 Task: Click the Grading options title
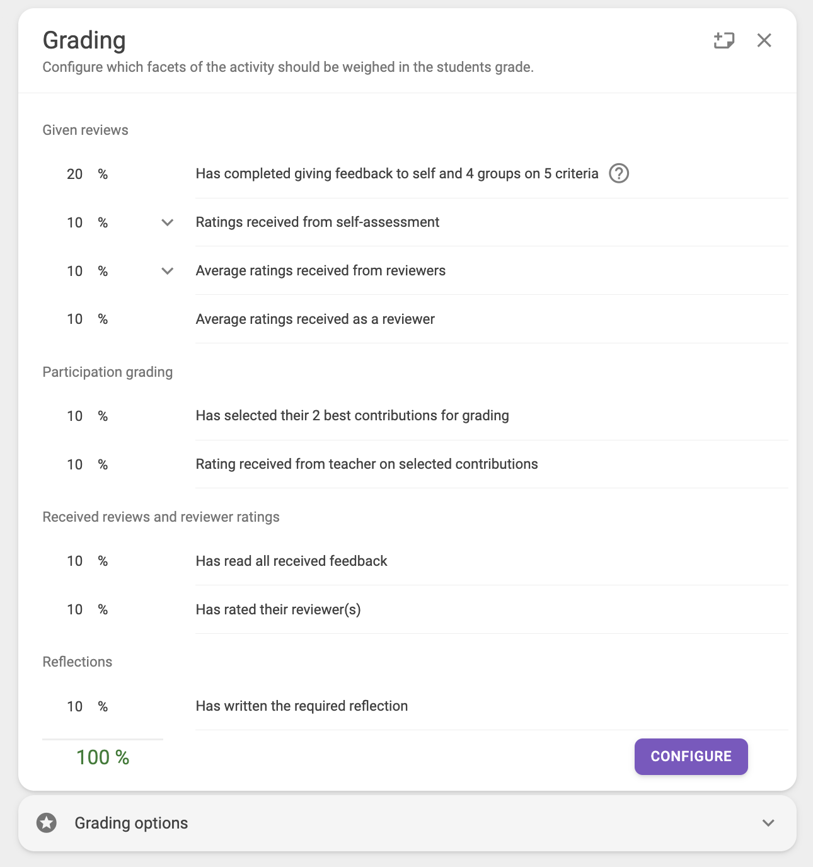[131, 823]
